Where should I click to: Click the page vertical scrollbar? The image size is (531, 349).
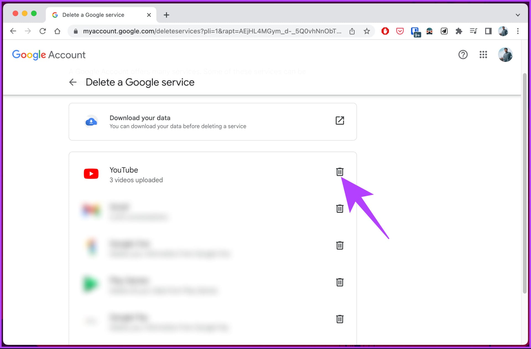(524, 183)
